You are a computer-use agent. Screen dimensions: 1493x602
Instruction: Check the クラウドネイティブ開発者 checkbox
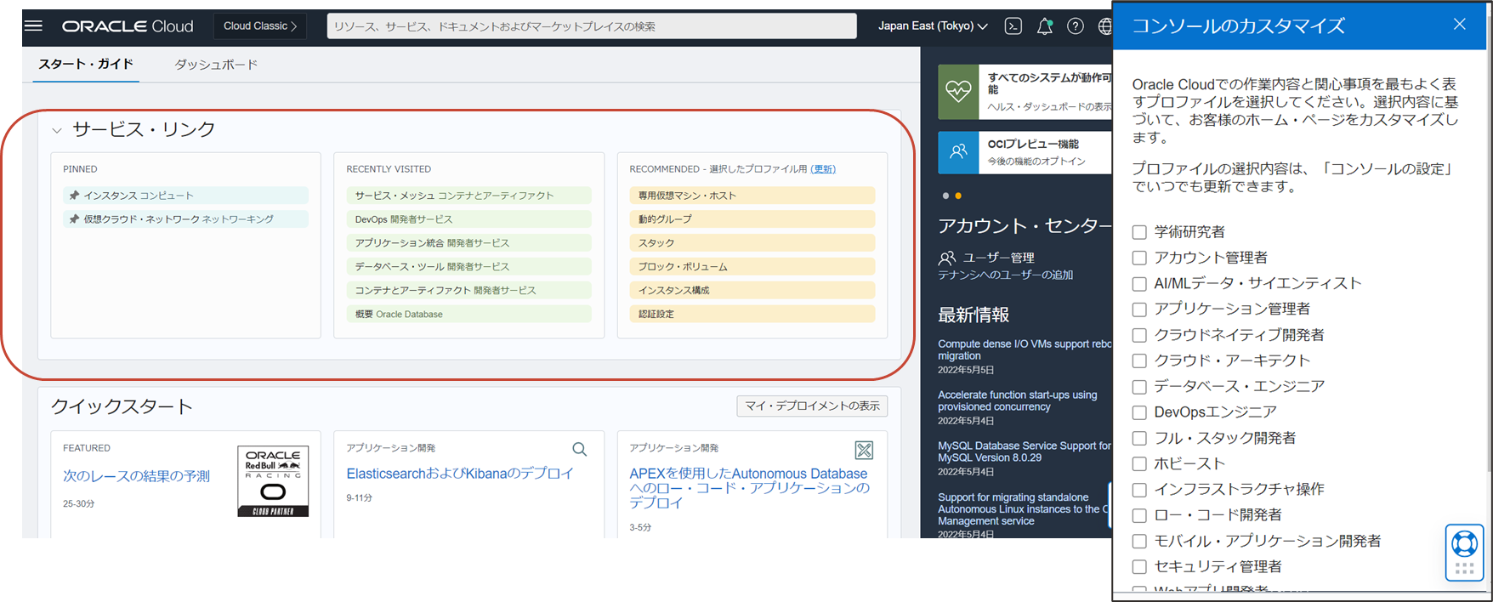tap(1139, 335)
